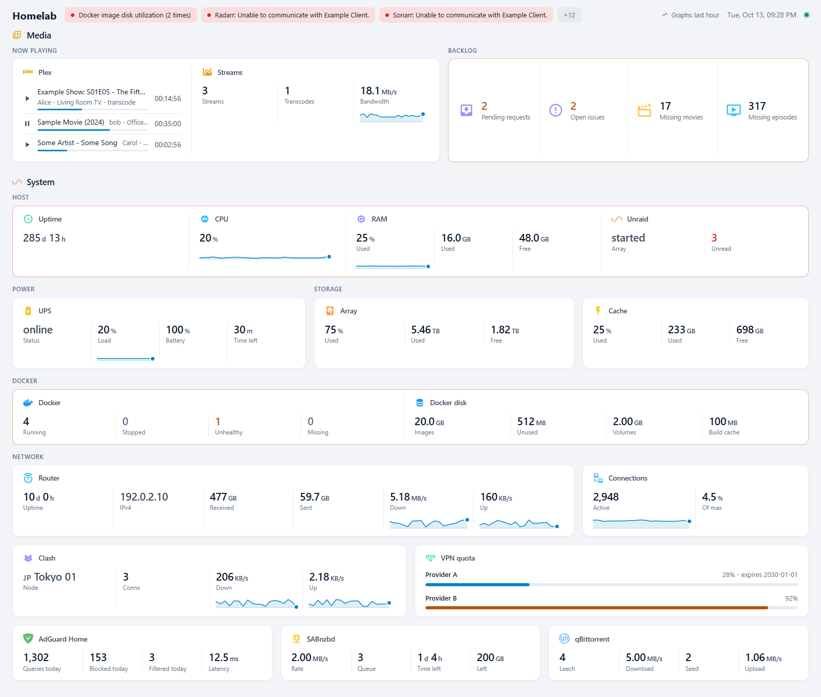
Task: Click the Bandwidth sparkline graph
Action: tap(393, 116)
